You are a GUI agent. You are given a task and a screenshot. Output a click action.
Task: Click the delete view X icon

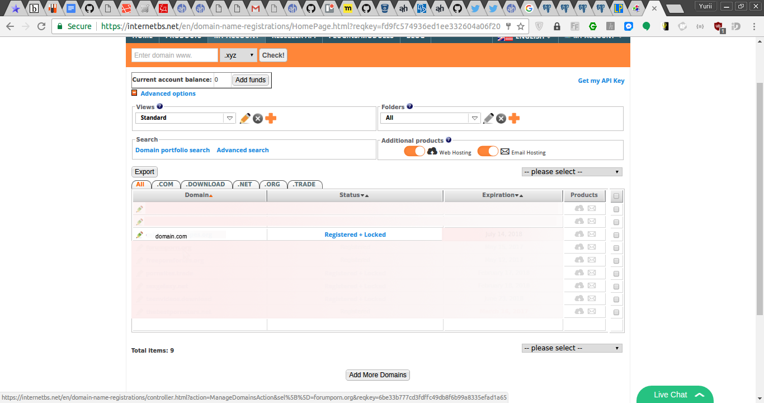258,118
